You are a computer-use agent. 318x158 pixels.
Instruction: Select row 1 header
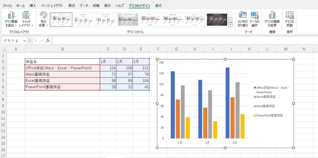(x=3, y=55)
